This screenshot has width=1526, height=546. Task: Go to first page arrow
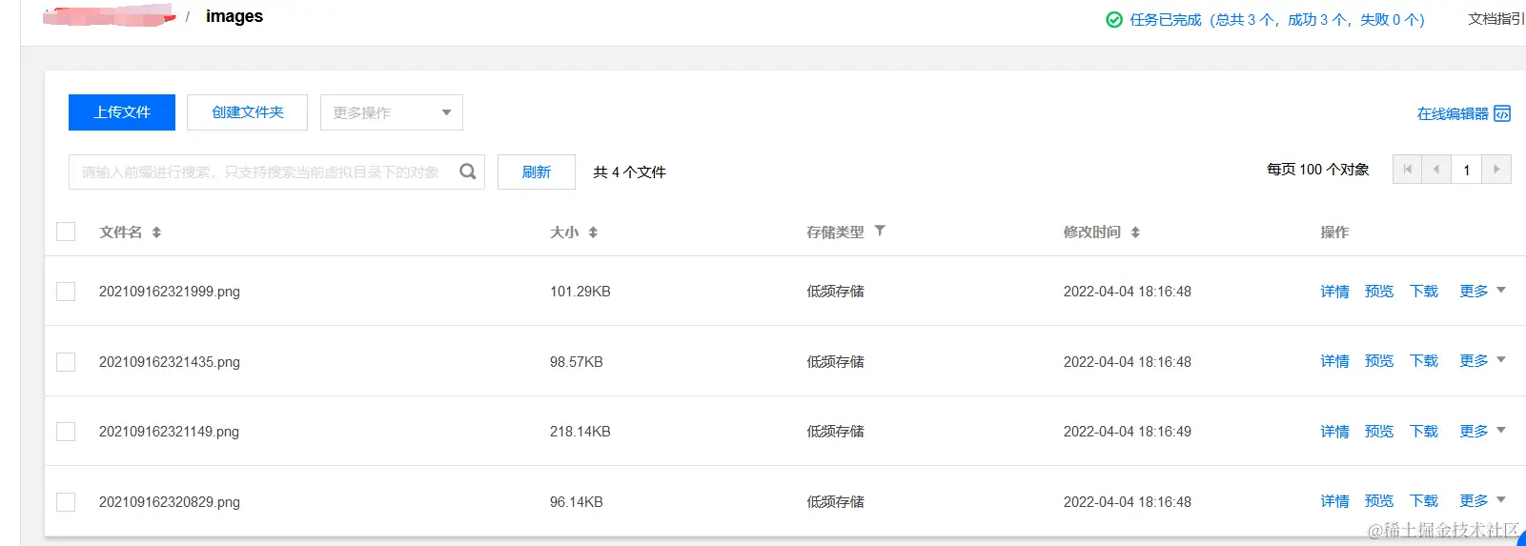pos(1408,170)
